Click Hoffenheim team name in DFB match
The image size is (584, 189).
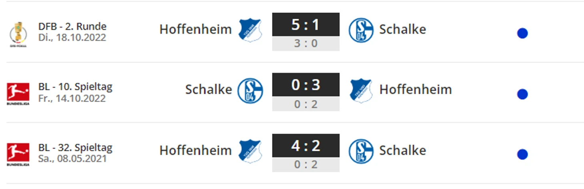pos(196,29)
